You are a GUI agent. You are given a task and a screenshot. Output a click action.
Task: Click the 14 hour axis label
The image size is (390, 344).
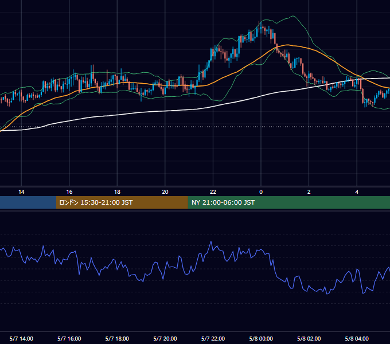[x=21, y=192]
